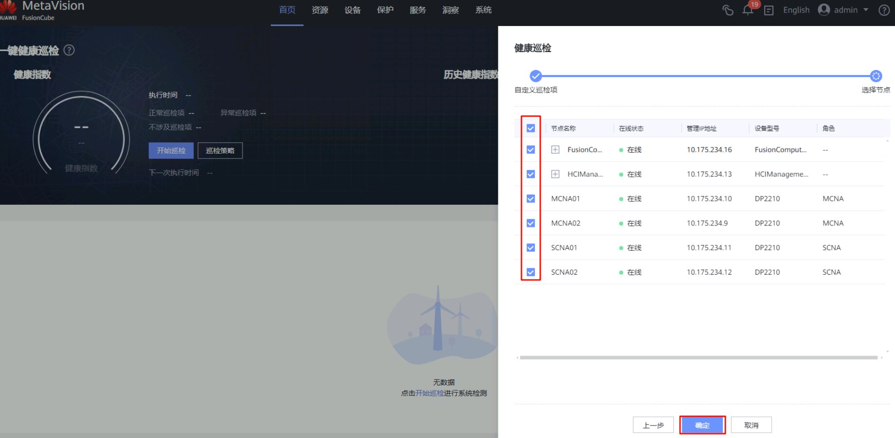Switch to the 资源 menu tab
The height and width of the screenshot is (438, 895).
coord(320,10)
